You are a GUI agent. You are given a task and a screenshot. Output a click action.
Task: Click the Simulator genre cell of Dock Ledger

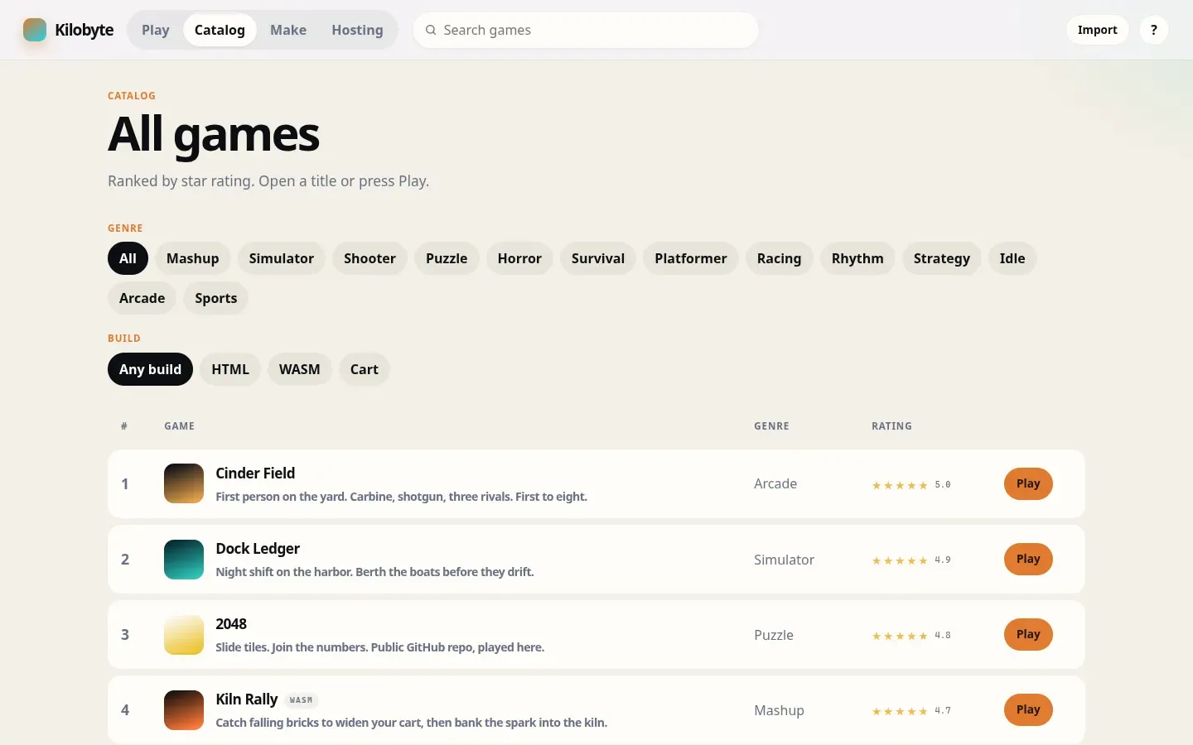(784, 560)
